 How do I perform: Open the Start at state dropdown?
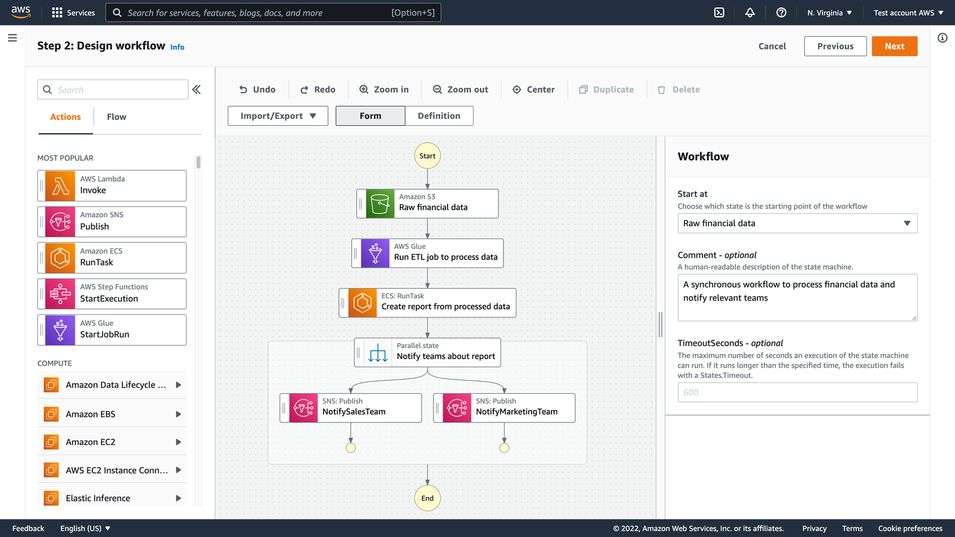(x=797, y=223)
